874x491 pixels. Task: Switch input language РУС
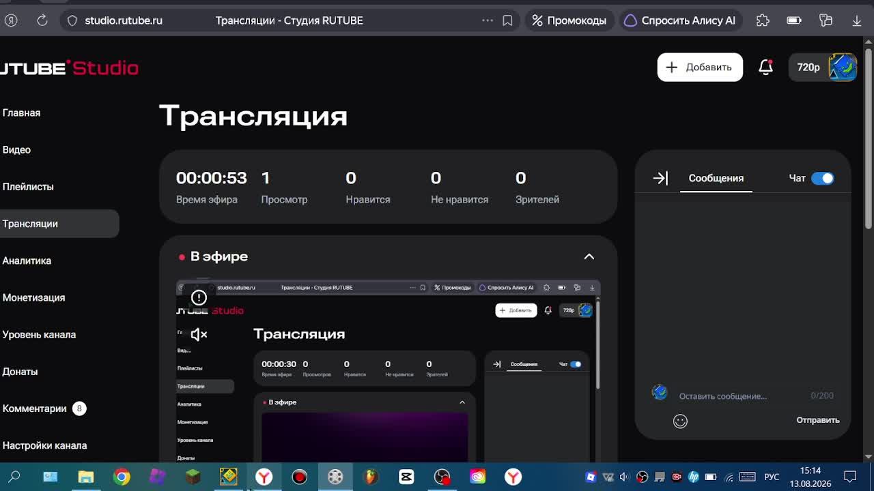click(772, 477)
